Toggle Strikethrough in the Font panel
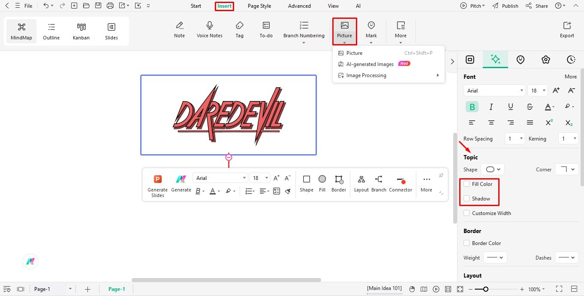Viewport: 584px width, 296px height. [530, 107]
